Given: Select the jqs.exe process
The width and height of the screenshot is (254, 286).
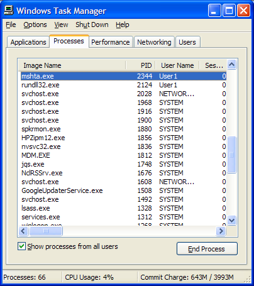Looking at the screenshot, I should (x=123, y=164).
